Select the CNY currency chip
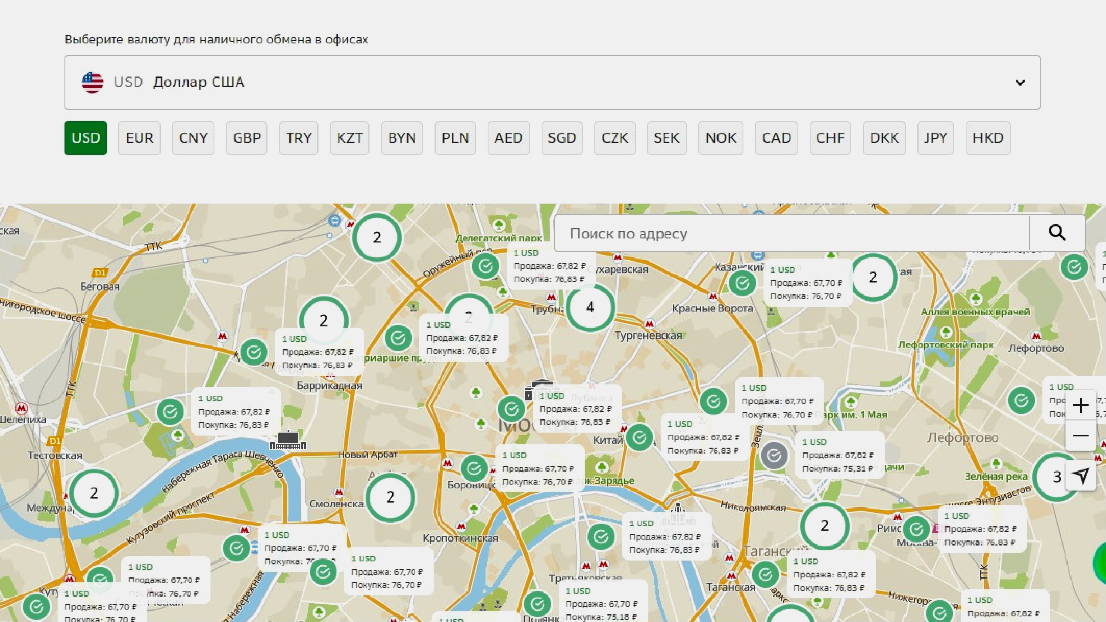The width and height of the screenshot is (1106, 622). pyautogui.click(x=193, y=138)
